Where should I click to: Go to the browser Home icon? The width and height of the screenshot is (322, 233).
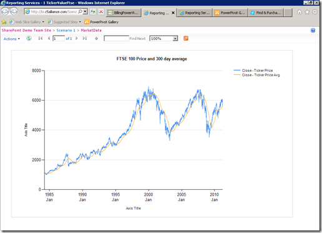(x=300, y=12)
